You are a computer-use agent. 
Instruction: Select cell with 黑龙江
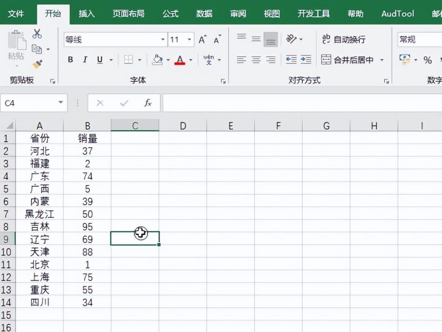click(39, 214)
